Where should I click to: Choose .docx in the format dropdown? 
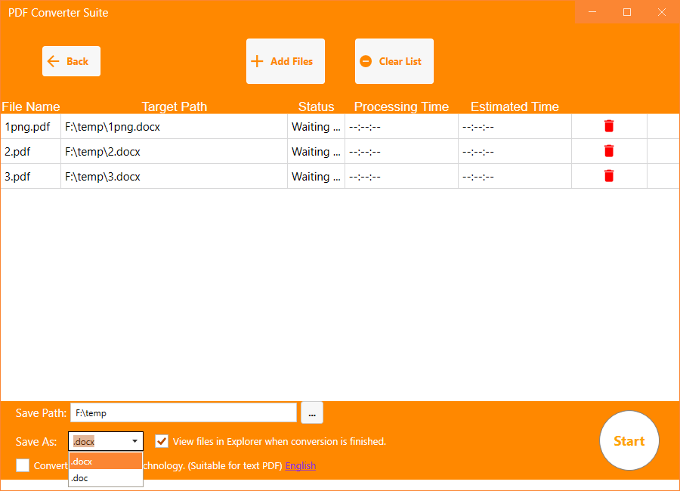pos(82,461)
